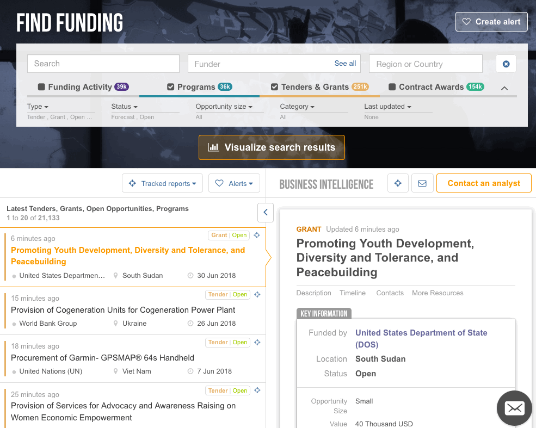Expand the Category filter dropdown
Screen dimensions: 536x428
[297, 107]
